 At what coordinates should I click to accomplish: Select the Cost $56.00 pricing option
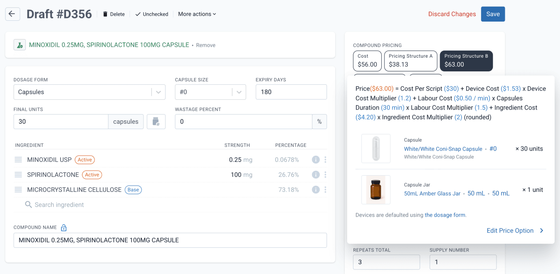click(x=368, y=61)
